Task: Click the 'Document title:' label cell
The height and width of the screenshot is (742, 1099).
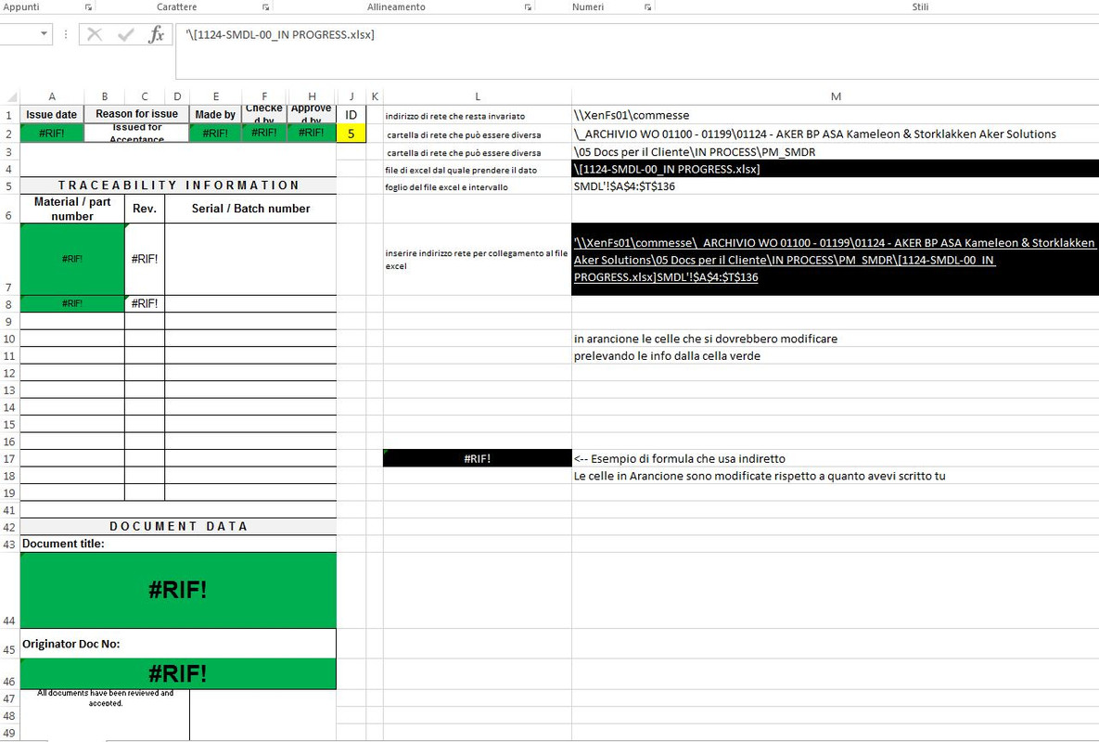Action: (178, 544)
